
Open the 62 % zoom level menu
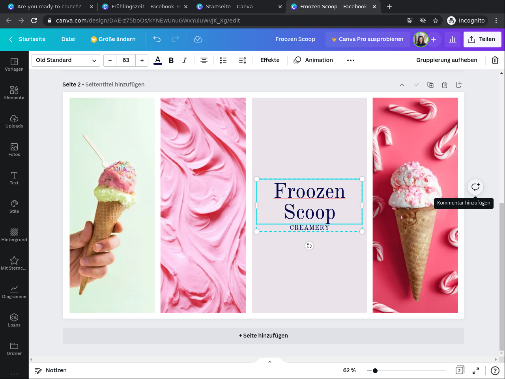(x=349, y=370)
